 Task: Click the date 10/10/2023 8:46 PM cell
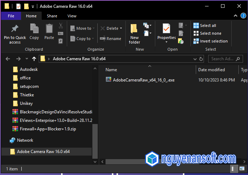click(x=216, y=80)
